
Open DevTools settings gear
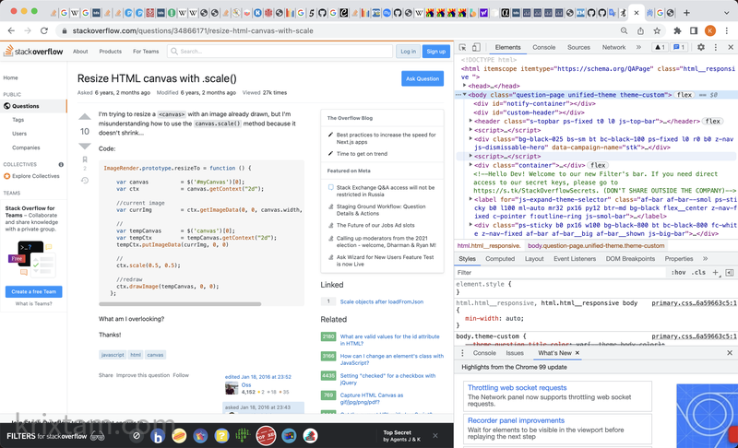click(x=700, y=47)
